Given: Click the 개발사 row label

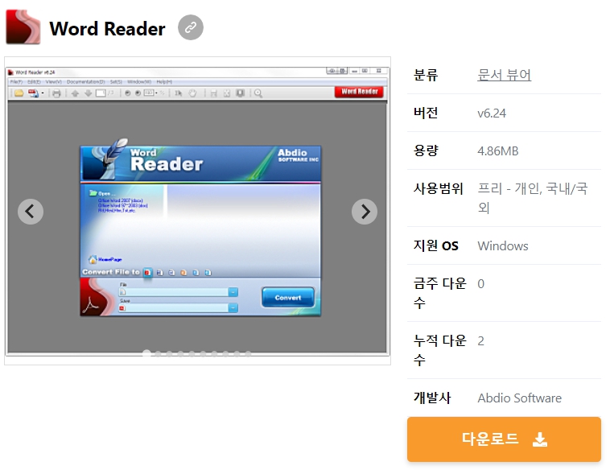Looking at the screenshot, I should click(432, 398).
